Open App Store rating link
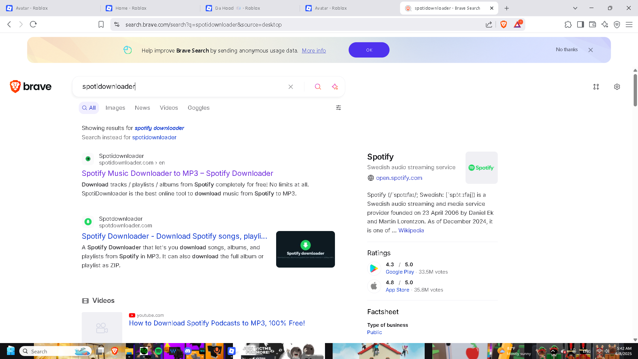The image size is (638, 359). coord(397,290)
